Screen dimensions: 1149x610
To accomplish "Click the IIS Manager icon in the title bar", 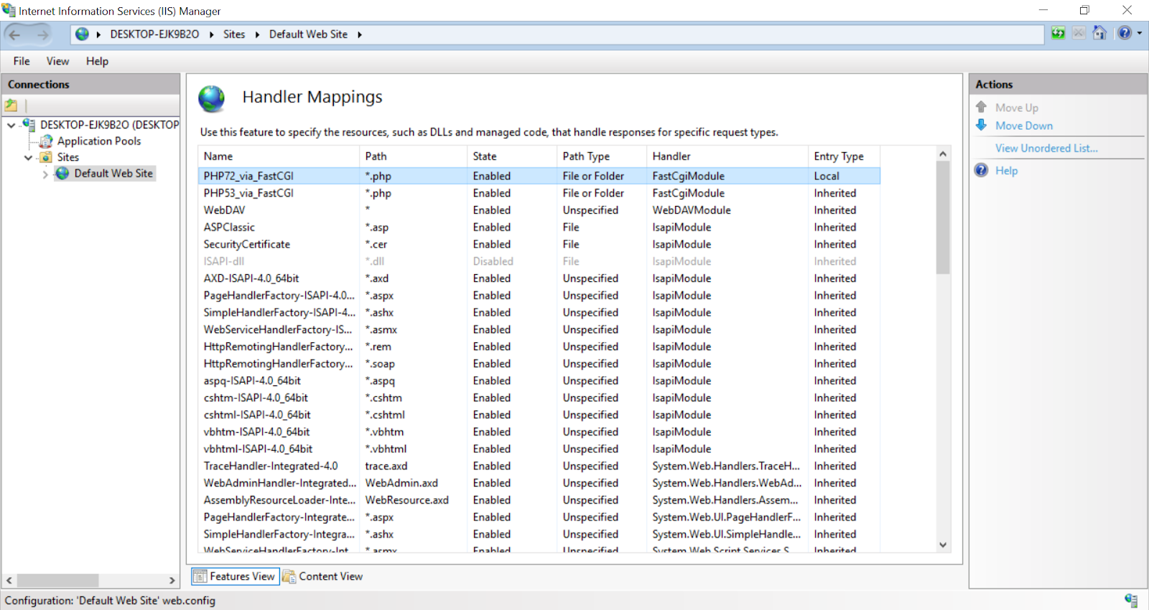I will (9, 11).
